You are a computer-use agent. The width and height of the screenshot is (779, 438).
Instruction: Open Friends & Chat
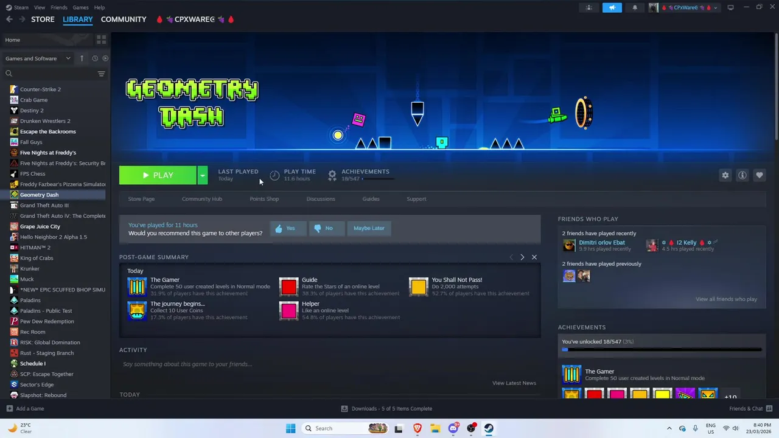pyautogui.click(x=750, y=409)
